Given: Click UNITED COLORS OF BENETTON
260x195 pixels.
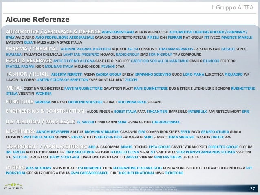Looking at the screenshot, I should coord(62,80).
